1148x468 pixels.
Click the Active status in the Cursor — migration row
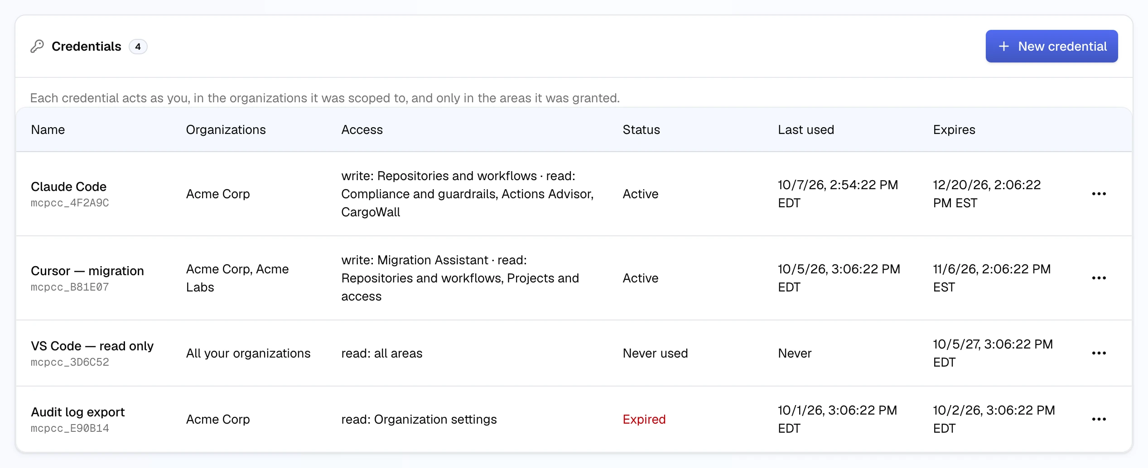[641, 278]
